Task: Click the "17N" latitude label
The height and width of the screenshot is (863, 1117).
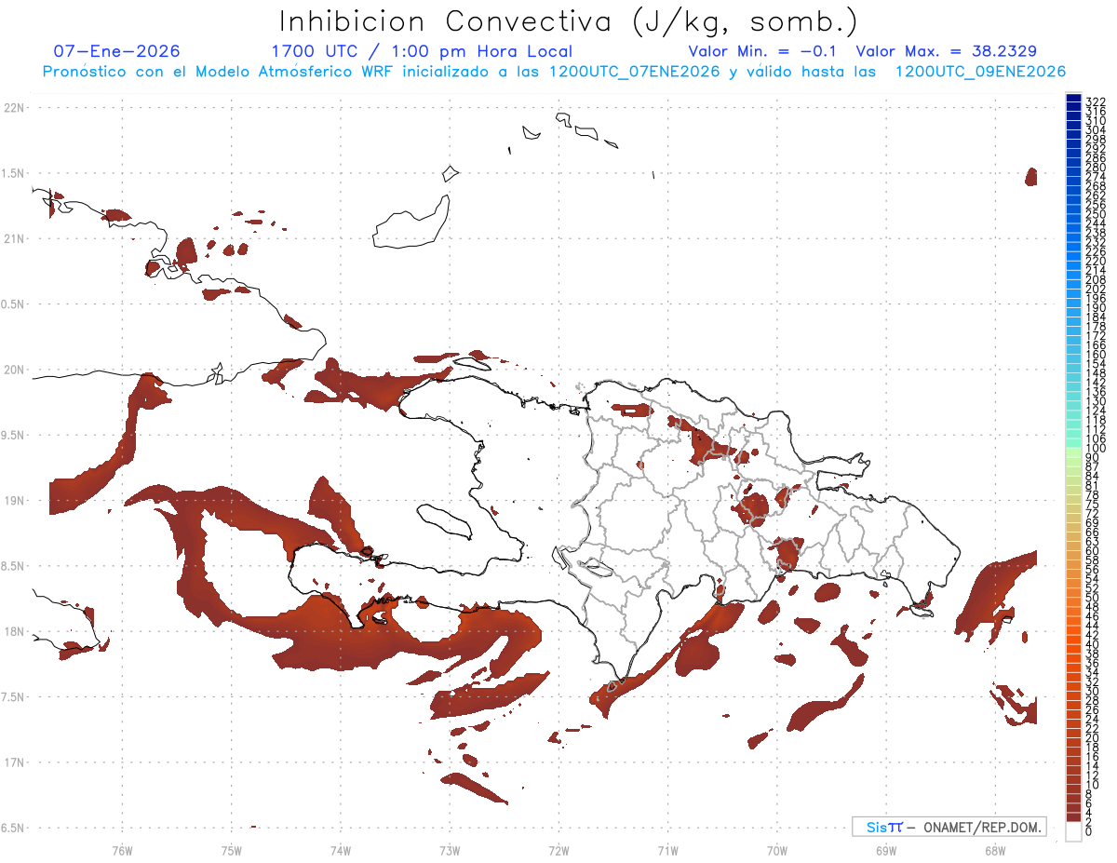Action: click(13, 762)
